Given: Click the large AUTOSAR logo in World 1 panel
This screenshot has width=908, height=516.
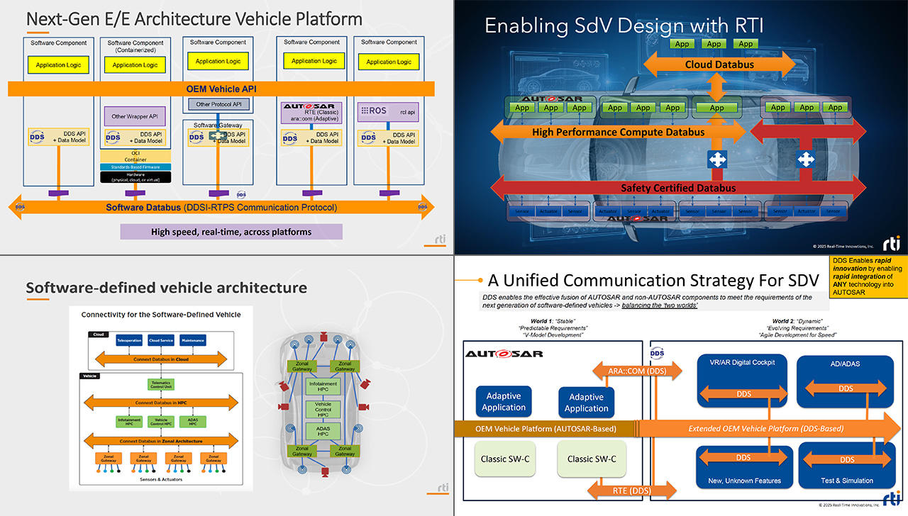Looking at the screenshot, I should coord(504,353).
